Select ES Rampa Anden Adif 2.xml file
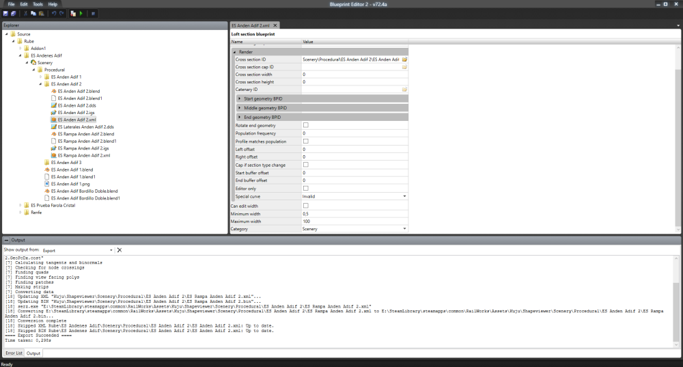The image size is (683, 367). pyautogui.click(x=83, y=156)
